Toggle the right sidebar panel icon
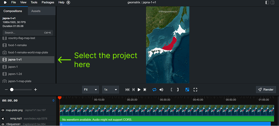This screenshot has width=279, height=126. tap(272, 3)
